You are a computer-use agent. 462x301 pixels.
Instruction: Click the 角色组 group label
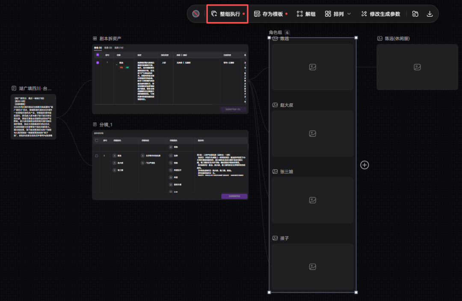(275, 32)
